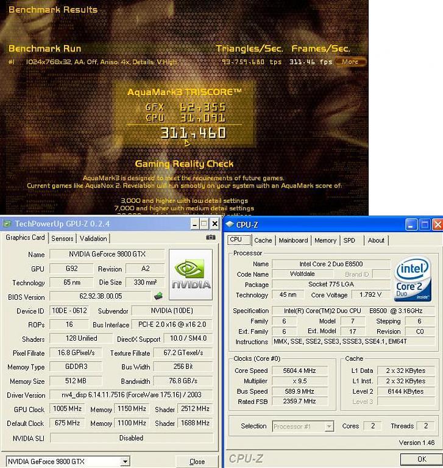This screenshot has height=468, width=443.
Task: Close the GPU-Z window with the X button
Action: click(x=214, y=224)
